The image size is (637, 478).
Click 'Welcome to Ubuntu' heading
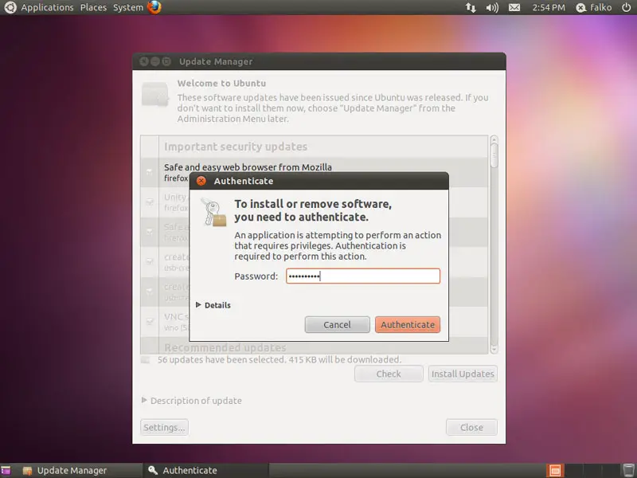coord(221,84)
